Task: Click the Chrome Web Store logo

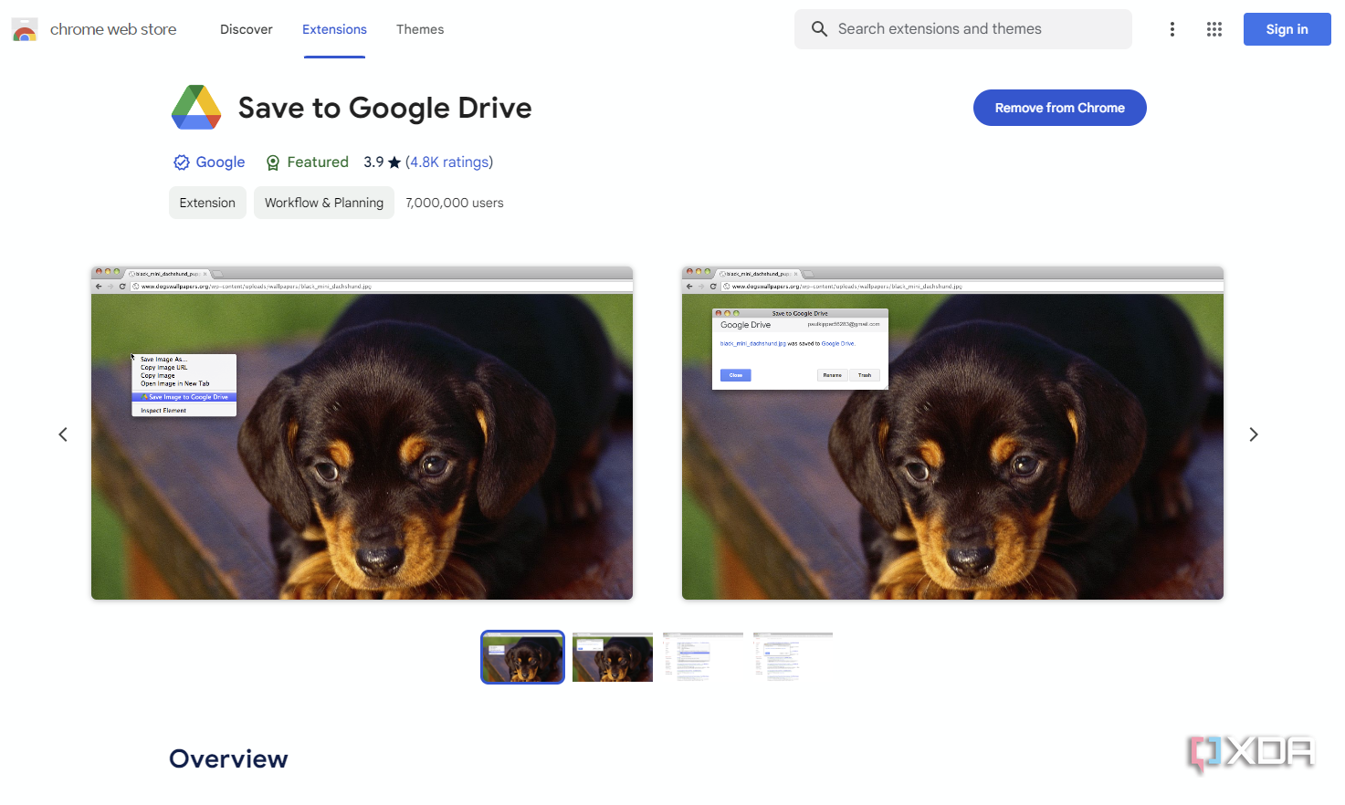Action: (x=25, y=29)
